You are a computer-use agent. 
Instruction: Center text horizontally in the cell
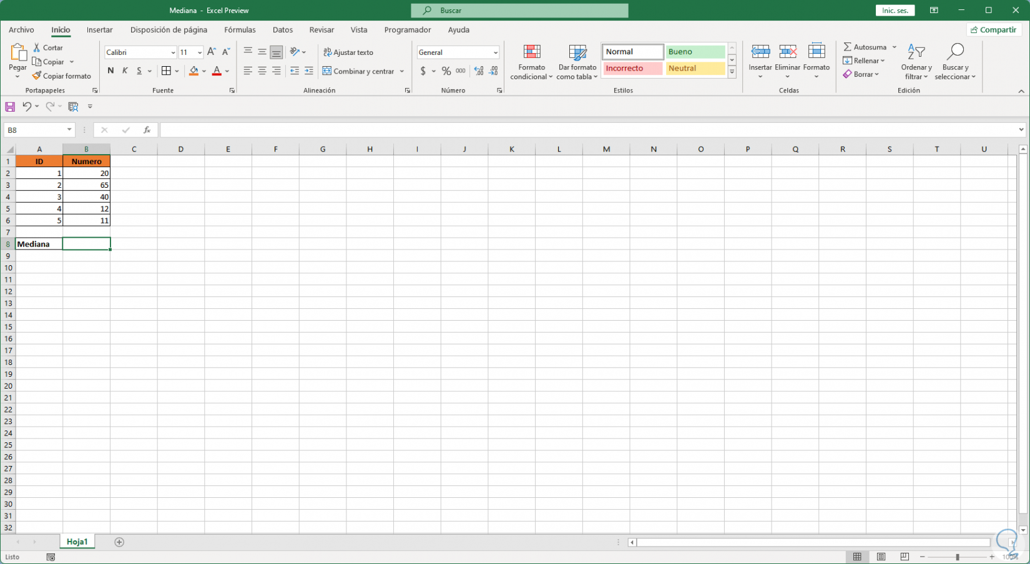coord(262,71)
